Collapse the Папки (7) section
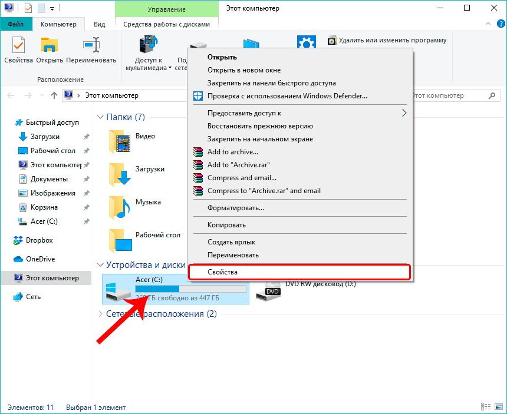Image resolution: width=507 pixels, height=414 pixels. coord(100,117)
